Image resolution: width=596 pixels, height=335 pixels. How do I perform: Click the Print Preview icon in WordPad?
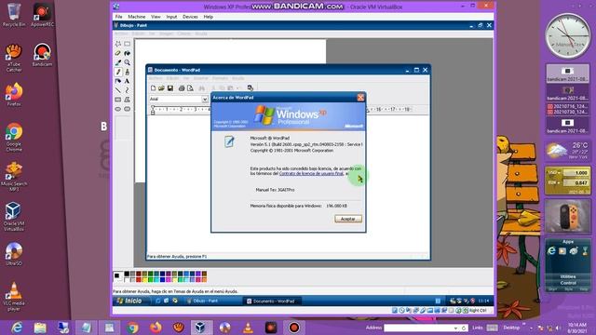[x=190, y=88]
